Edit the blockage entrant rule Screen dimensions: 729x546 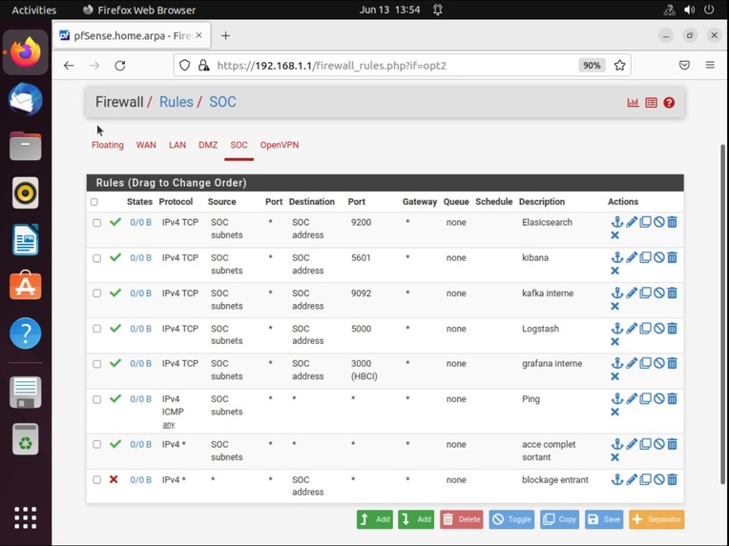632,479
